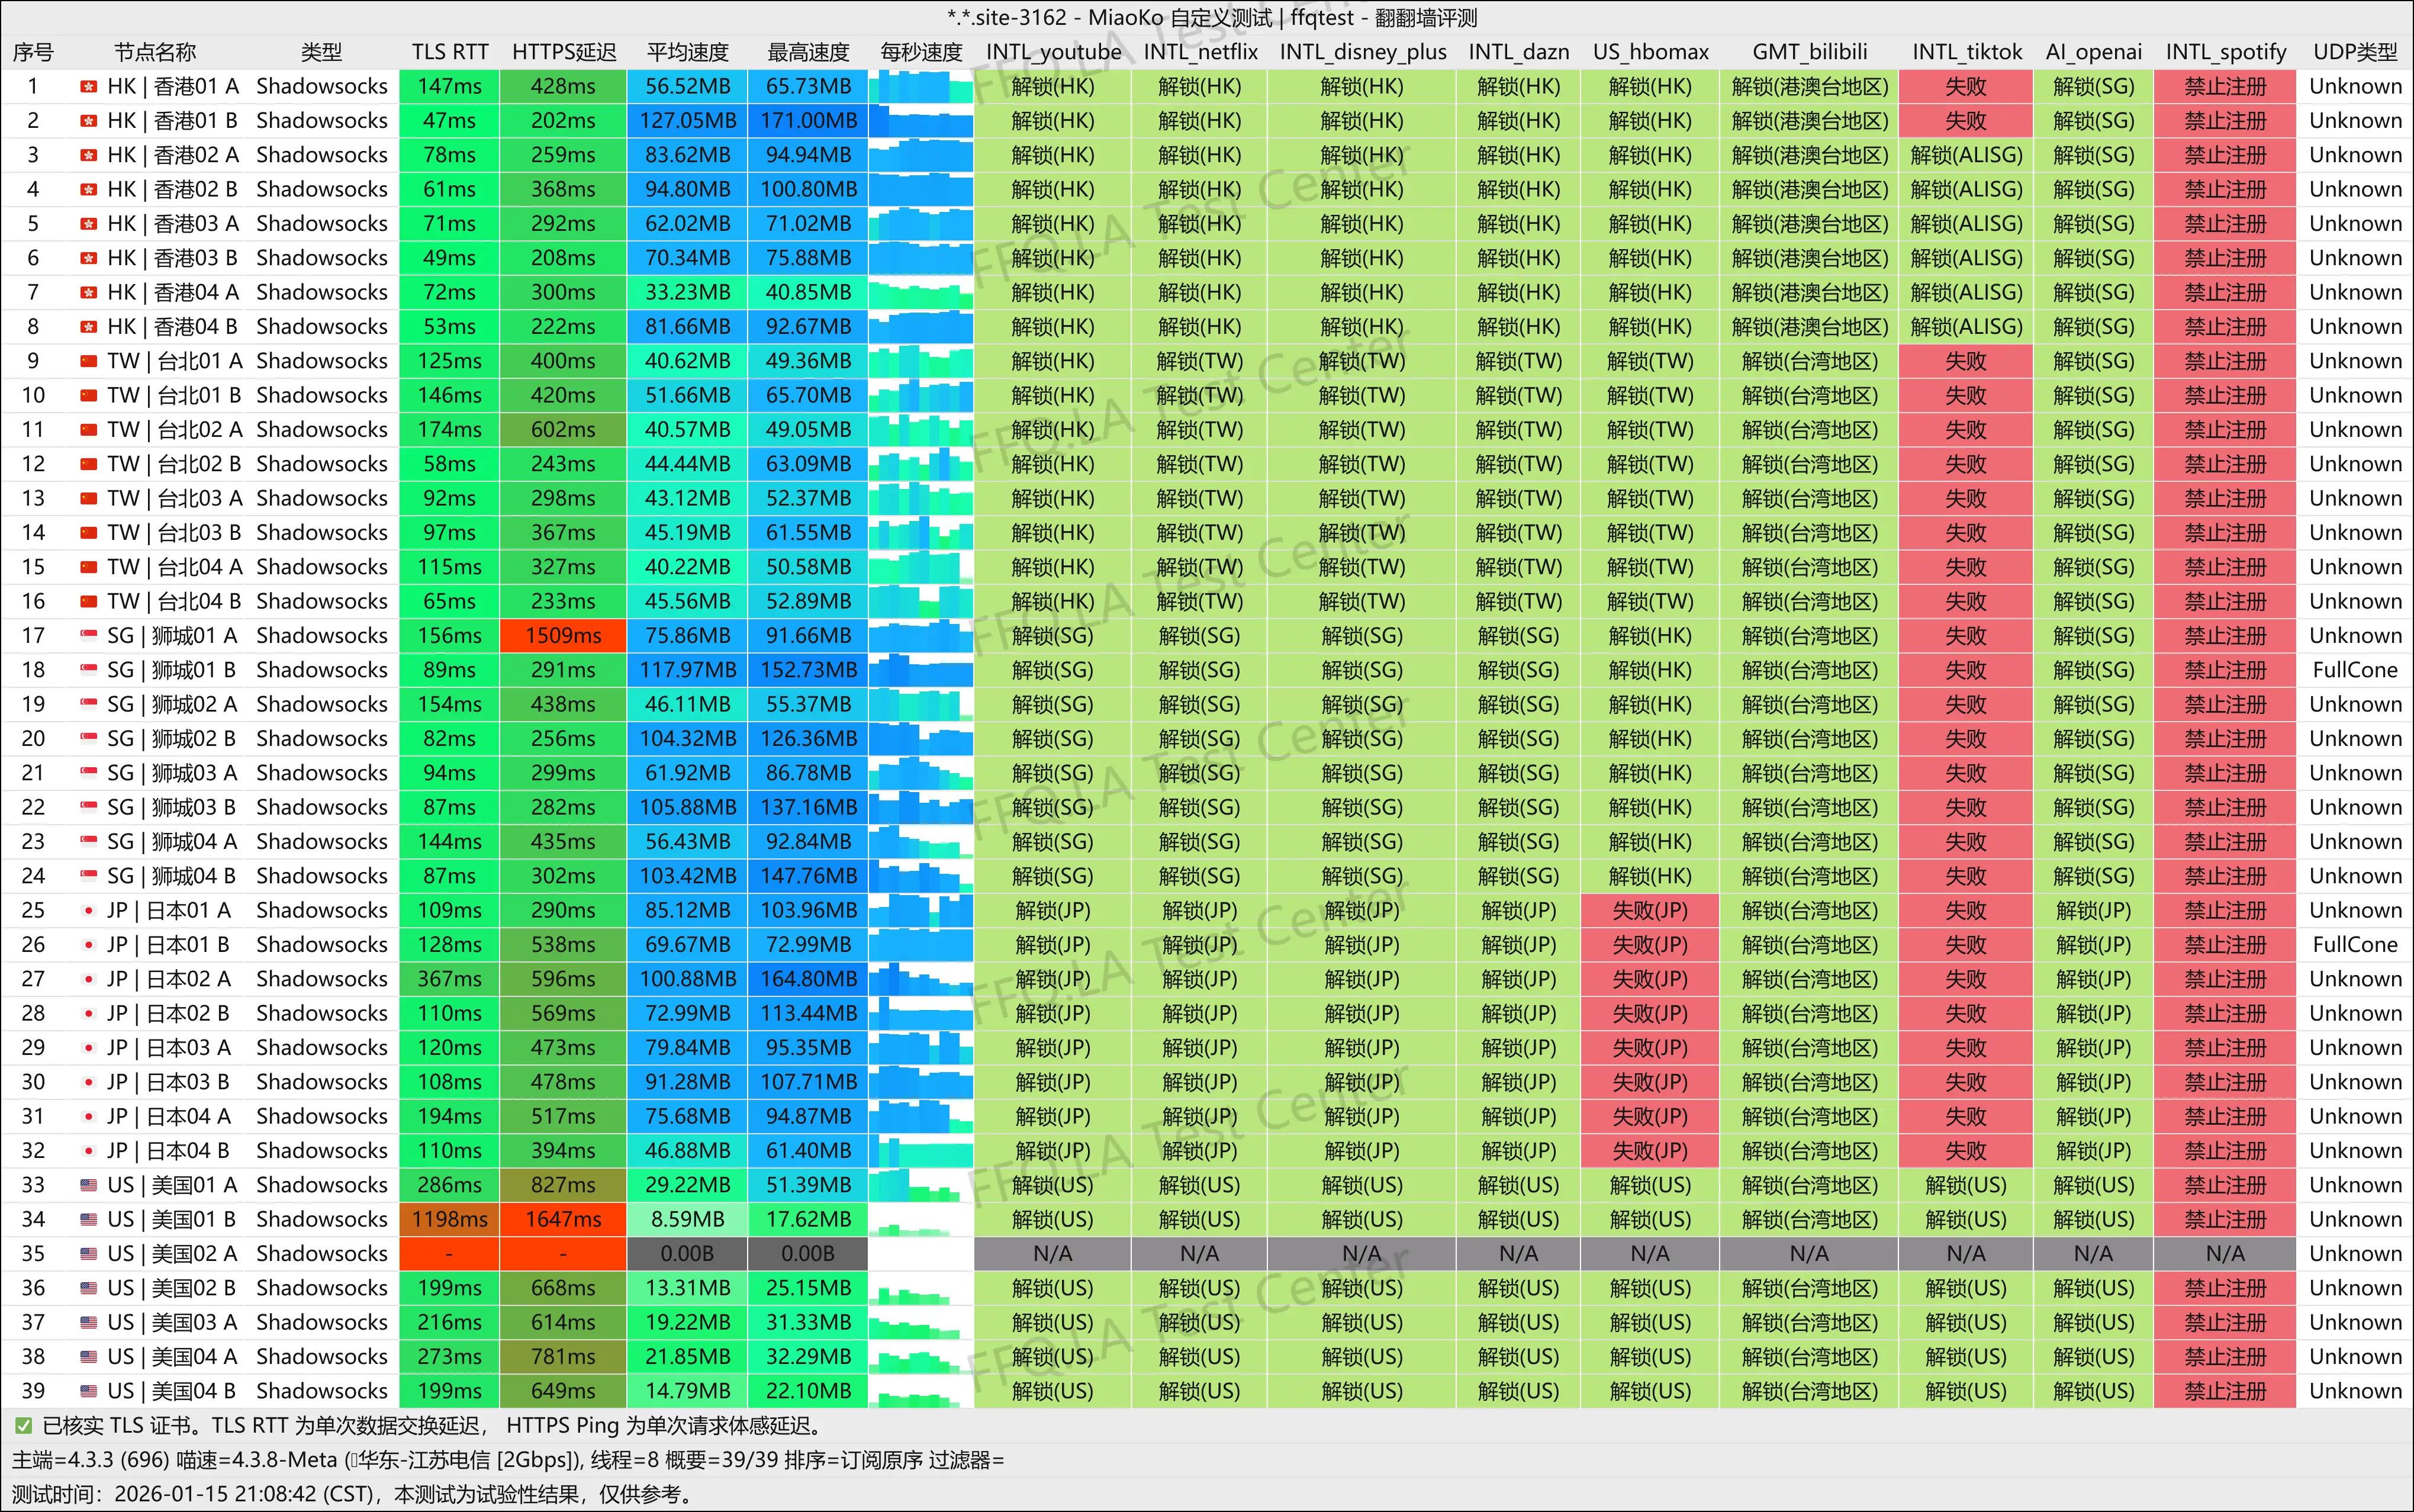Click the Taiwan node flag in row 9
This screenshot has height=1512, width=2414.
[89, 362]
